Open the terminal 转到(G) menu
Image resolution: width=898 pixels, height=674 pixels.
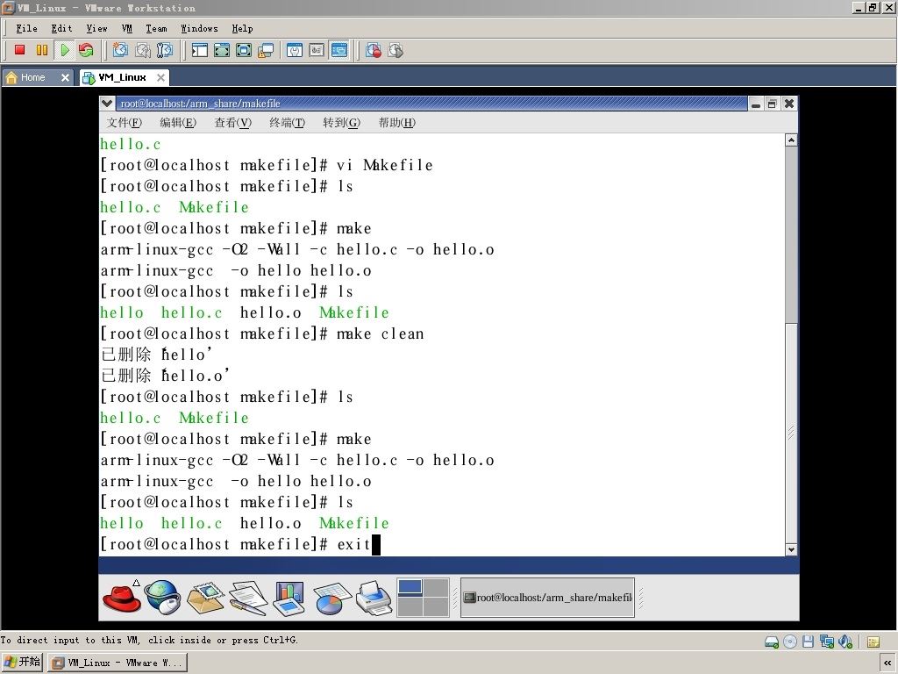[341, 122]
